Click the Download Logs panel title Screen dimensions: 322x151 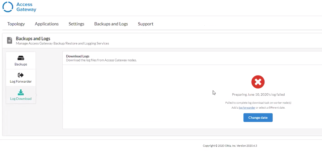77,56
